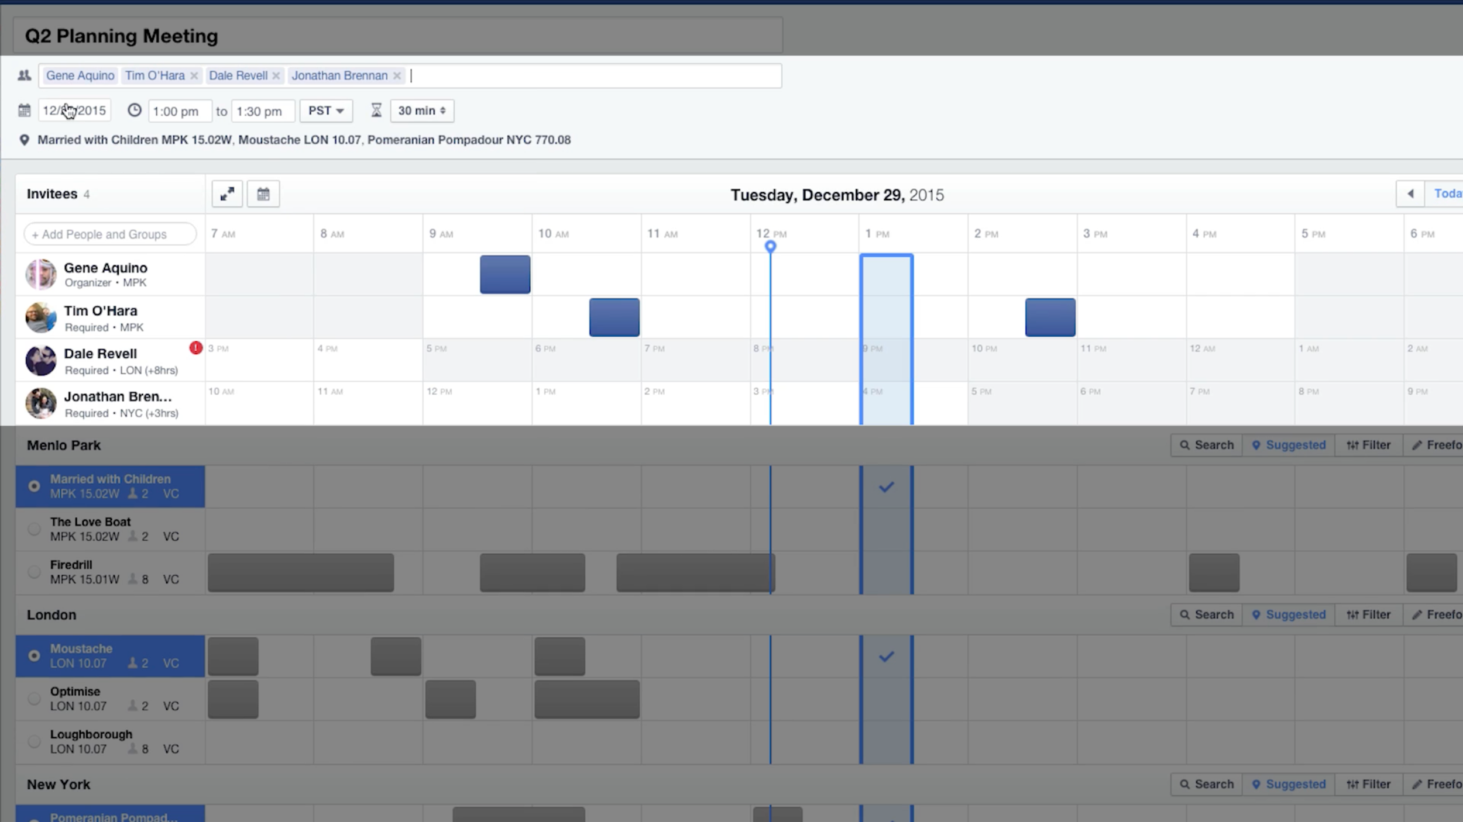Select the Optimise room in London
The image size is (1463, 822).
click(x=34, y=697)
